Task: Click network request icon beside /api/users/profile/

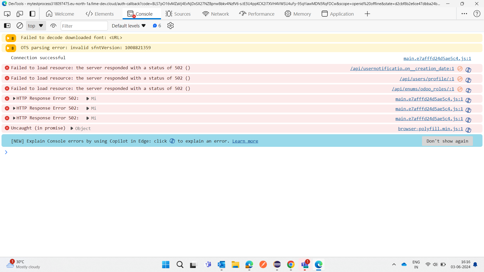Action: coord(460,79)
